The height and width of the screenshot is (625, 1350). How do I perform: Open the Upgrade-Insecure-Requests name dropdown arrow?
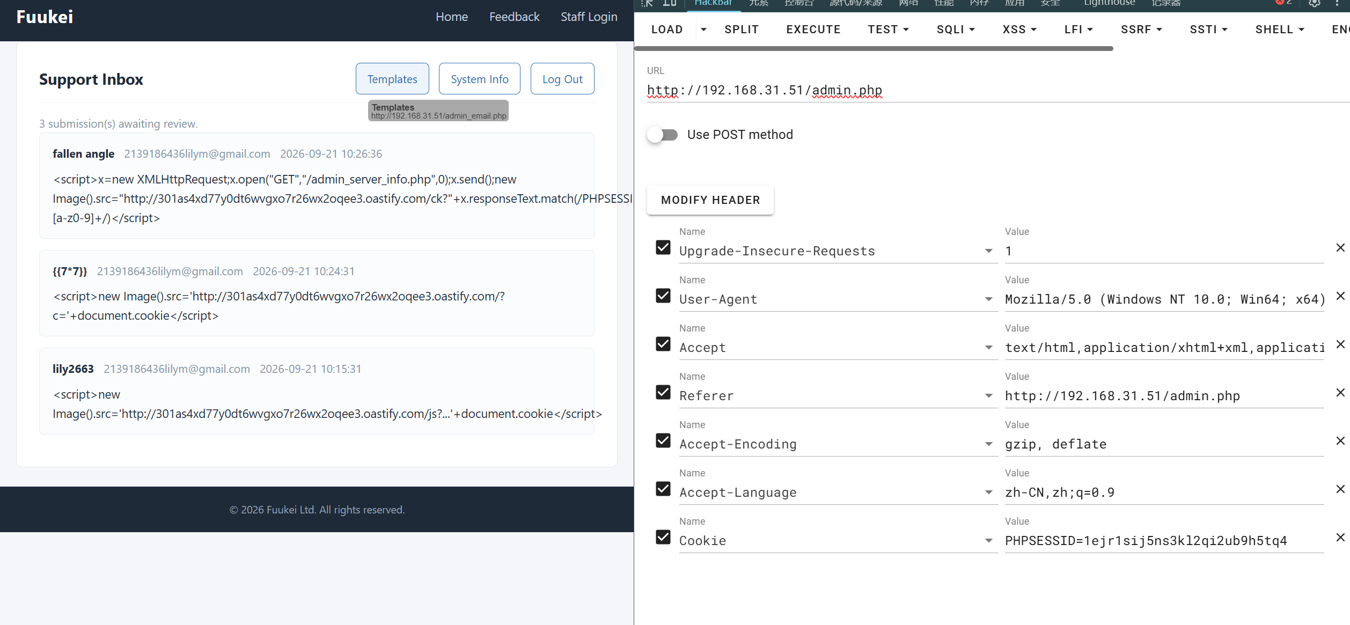click(989, 251)
